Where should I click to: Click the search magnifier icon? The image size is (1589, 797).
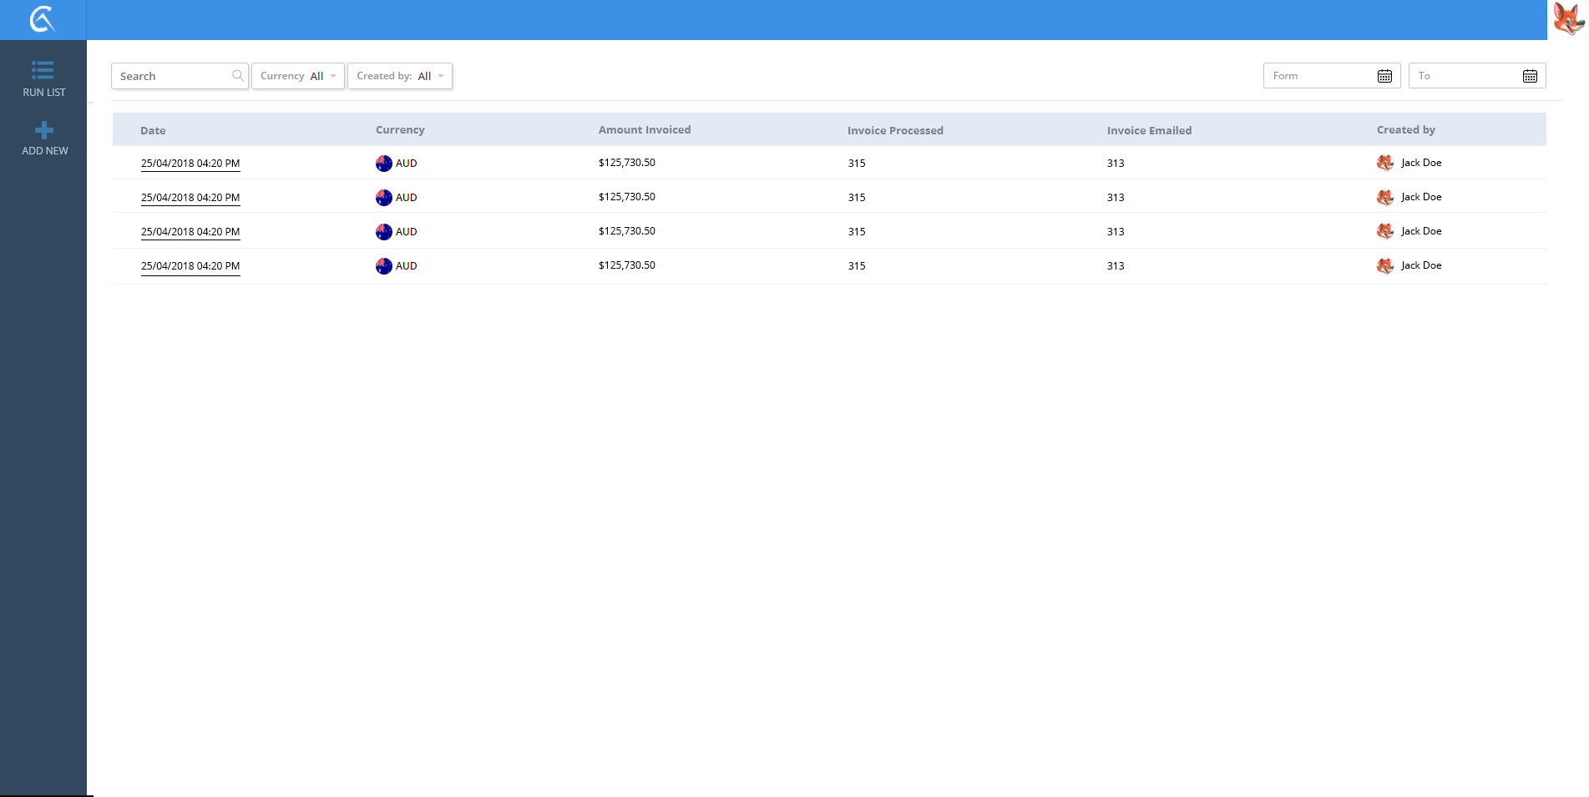pos(238,76)
